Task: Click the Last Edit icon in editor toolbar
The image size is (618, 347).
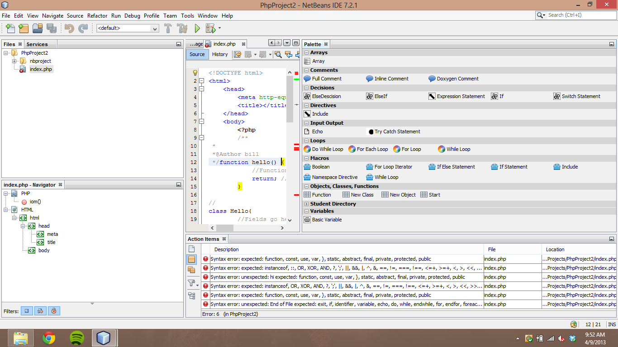Action: pyautogui.click(x=238, y=55)
